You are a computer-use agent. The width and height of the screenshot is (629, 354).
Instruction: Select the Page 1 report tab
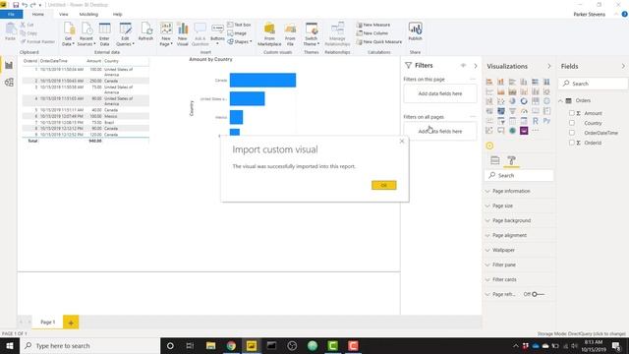point(47,322)
